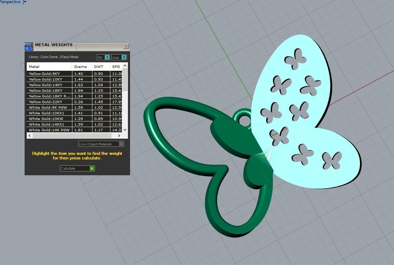This screenshot has height=265, width=394.
Task: Click the 1.17 DWT value for 14K PdW
Action: (98, 130)
